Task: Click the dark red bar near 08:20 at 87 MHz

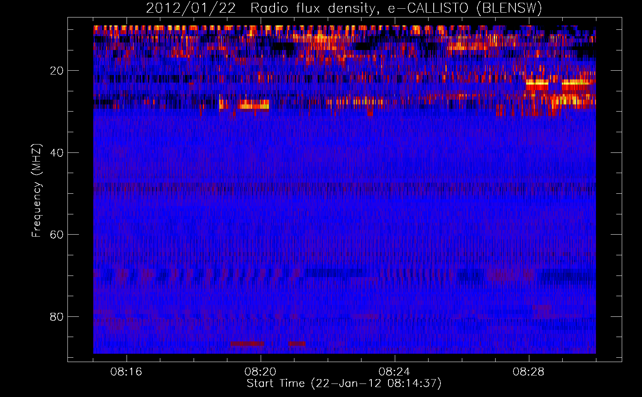Action: (247, 343)
